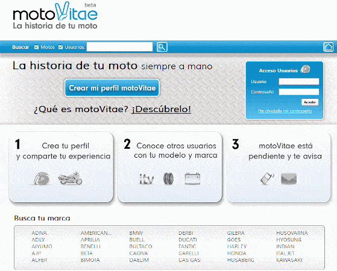
Task: Click the motorcycle image in step 1
Action: 70,178
